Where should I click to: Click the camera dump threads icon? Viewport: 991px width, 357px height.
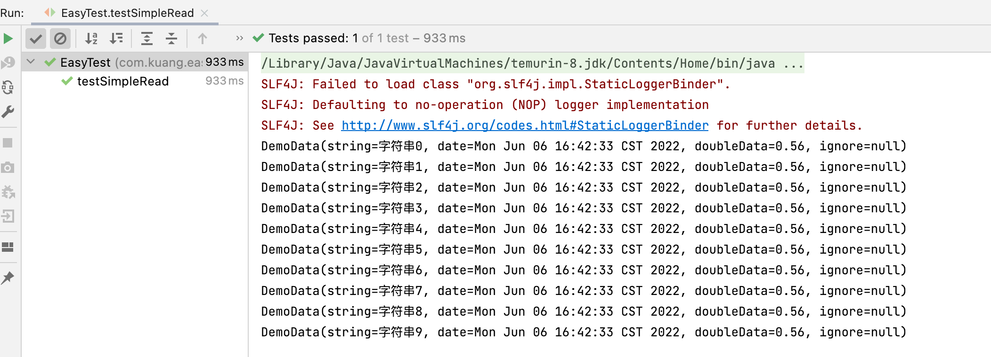(8, 167)
